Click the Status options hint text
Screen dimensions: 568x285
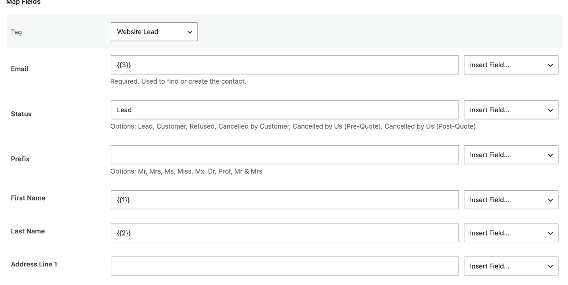pos(293,126)
